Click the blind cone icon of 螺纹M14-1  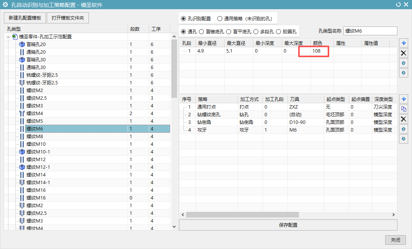click(22, 182)
